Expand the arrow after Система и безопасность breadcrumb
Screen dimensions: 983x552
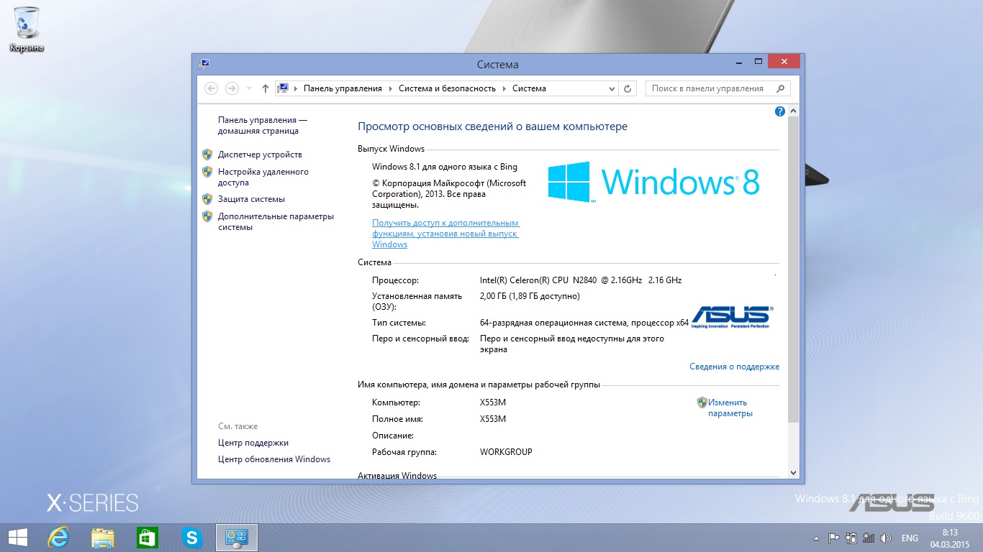(504, 88)
